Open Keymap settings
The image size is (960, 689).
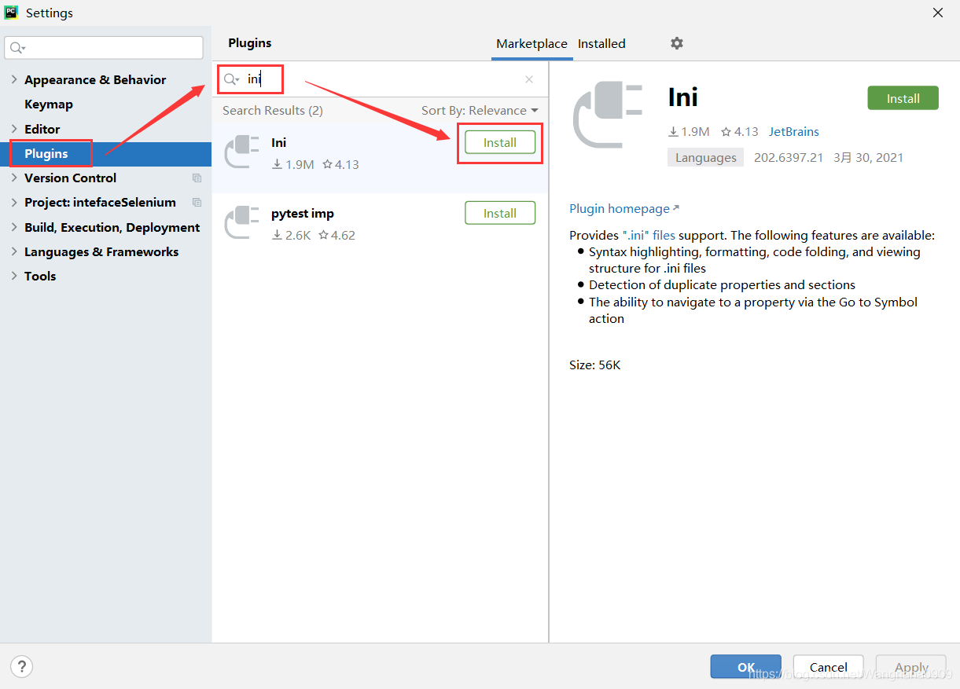[49, 104]
